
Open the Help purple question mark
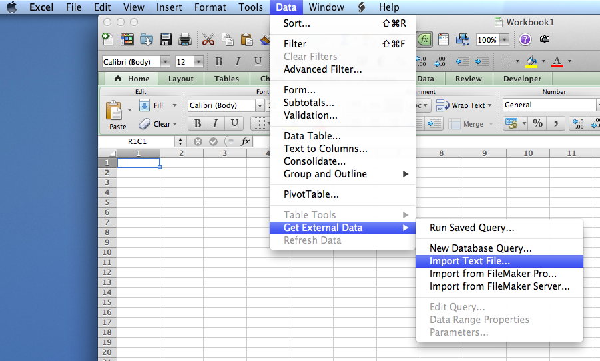[x=525, y=39]
